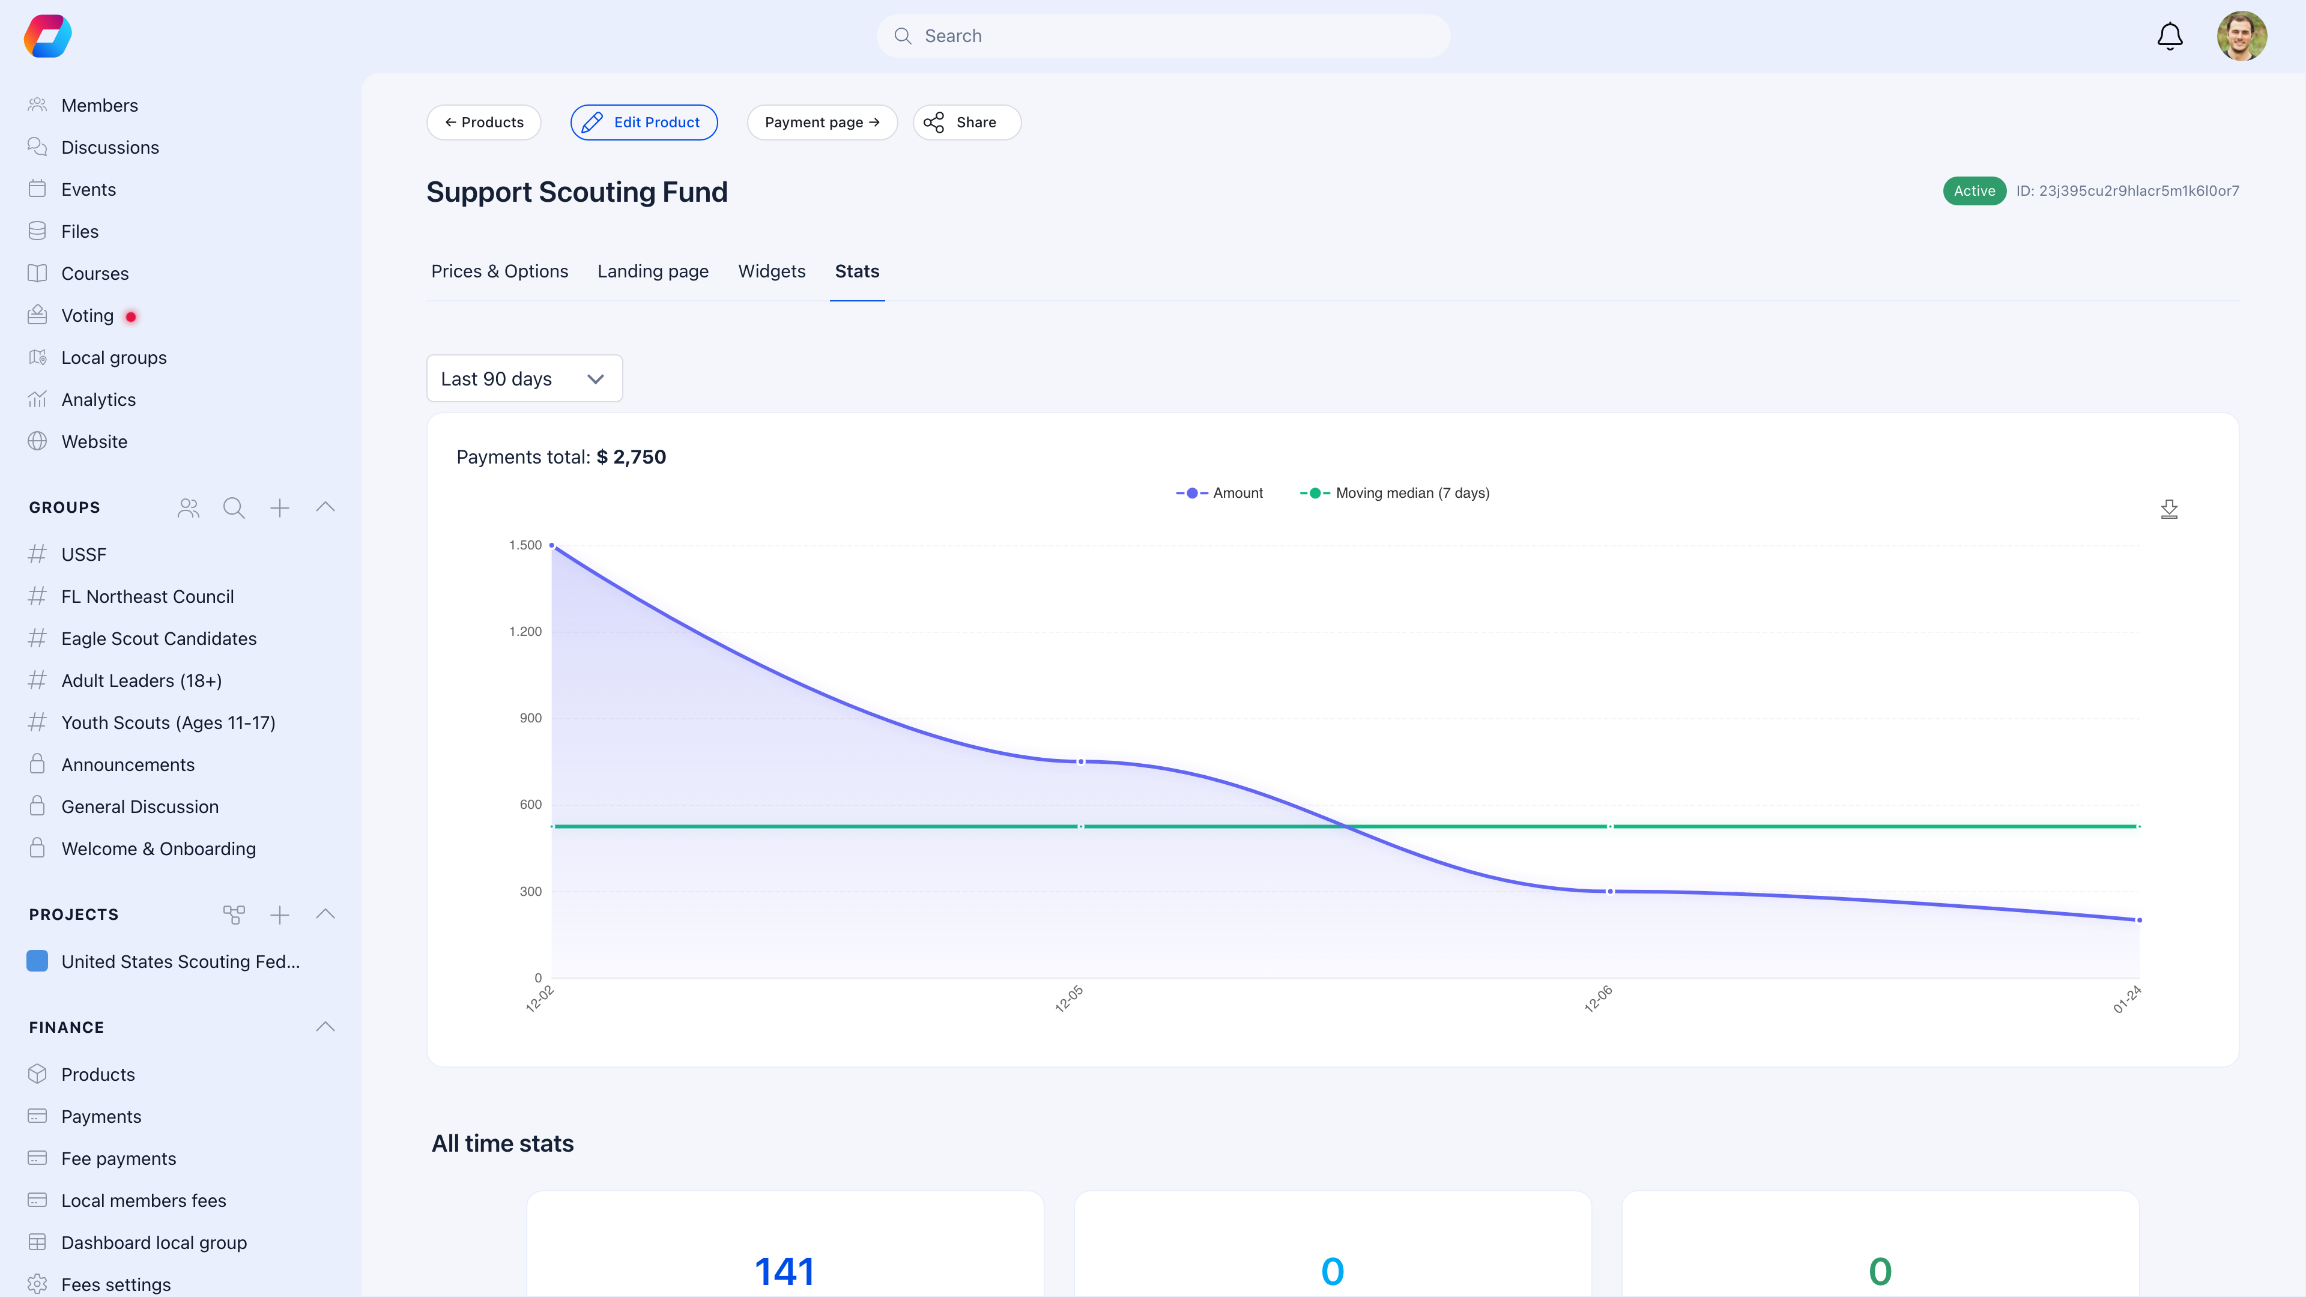Select the Analytics sidebar icon
This screenshot has width=2306, height=1297.
point(38,399)
